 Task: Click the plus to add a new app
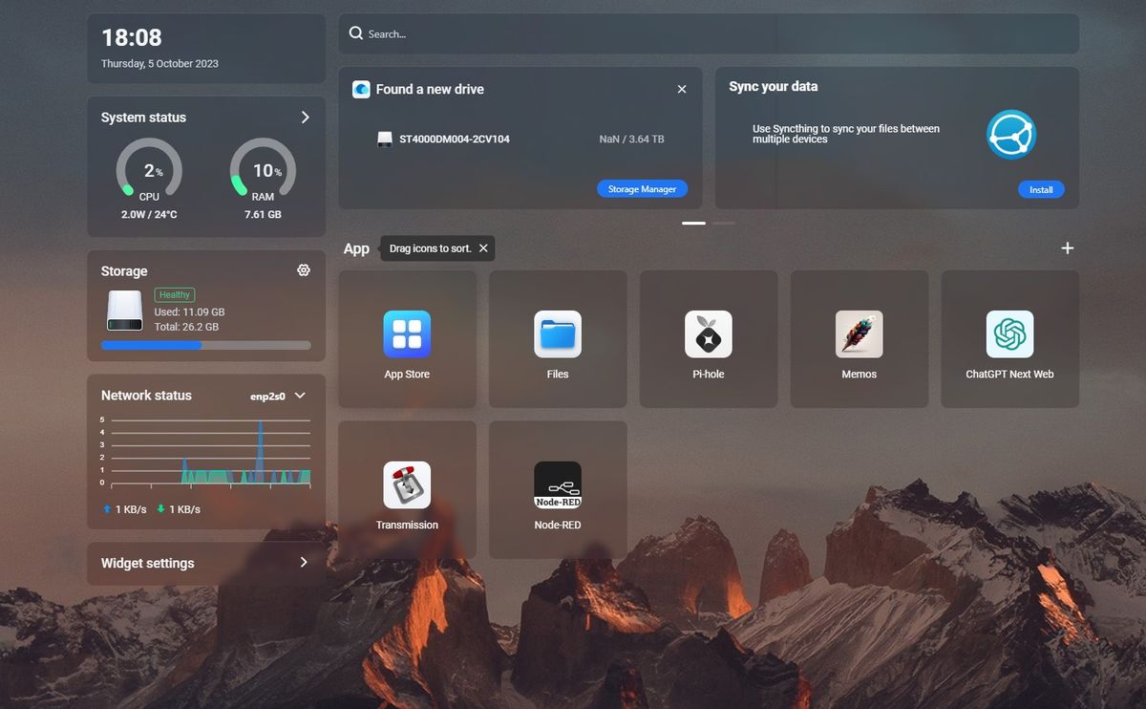click(1067, 247)
